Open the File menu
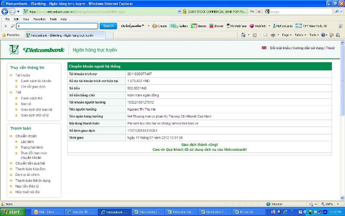This screenshot has width=345, height=216. point(7,19)
